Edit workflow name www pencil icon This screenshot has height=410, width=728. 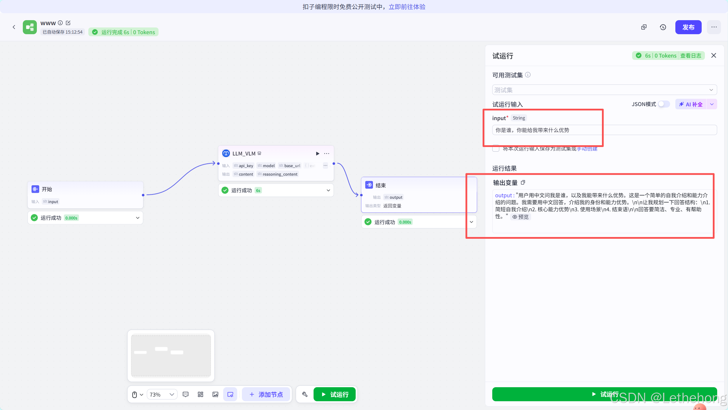pyautogui.click(x=68, y=23)
